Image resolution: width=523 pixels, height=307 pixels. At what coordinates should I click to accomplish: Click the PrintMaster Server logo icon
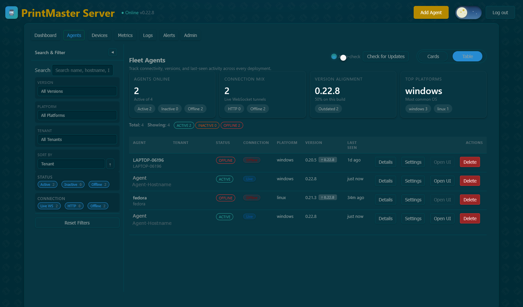click(12, 13)
